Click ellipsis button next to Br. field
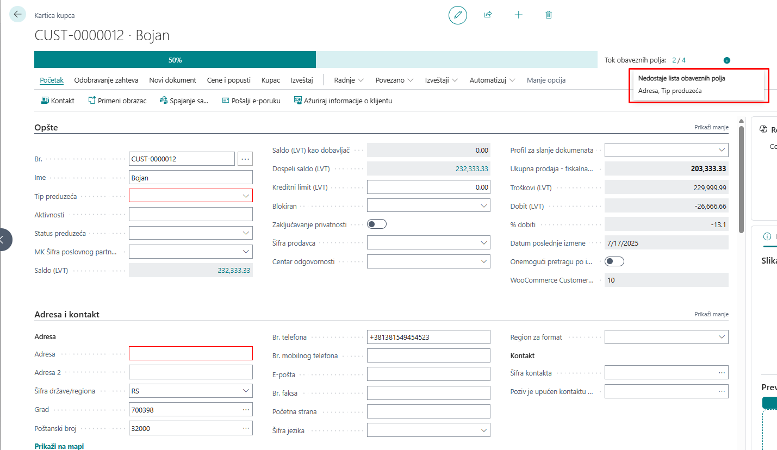The image size is (777, 450). pyautogui.click(x=245, y=159)
